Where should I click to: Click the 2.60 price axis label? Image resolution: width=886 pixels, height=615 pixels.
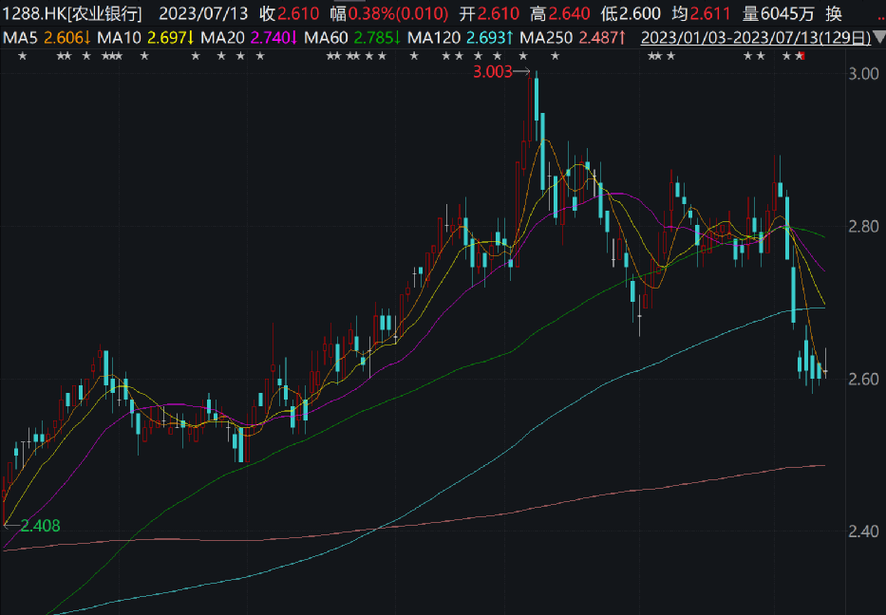point(863,379)
